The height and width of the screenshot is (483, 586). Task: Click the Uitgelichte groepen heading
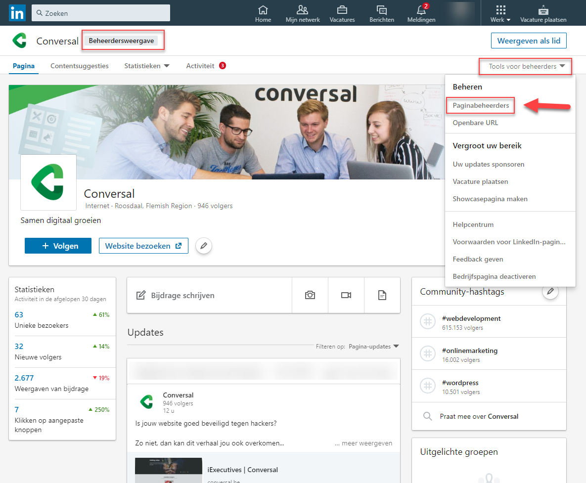[x=459, y=452]
